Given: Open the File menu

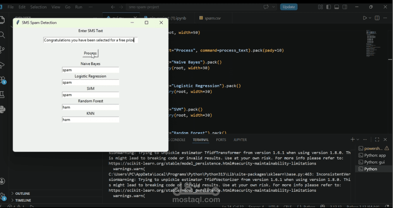Looking at the screenshot, I should [10, 7].
